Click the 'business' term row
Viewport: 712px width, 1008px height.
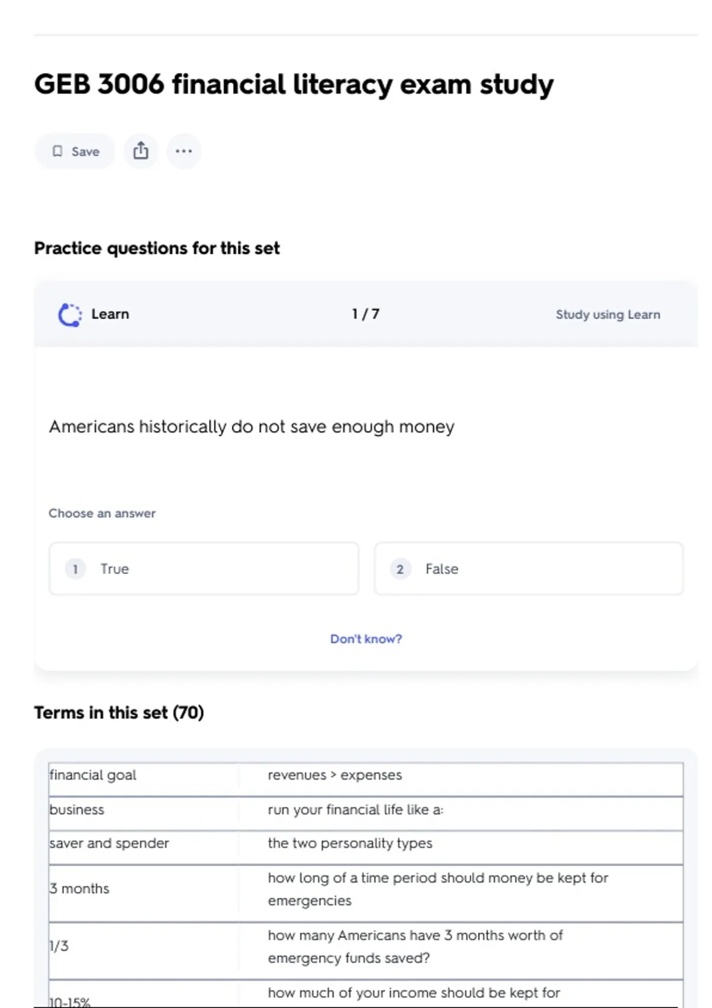[77, 810]
